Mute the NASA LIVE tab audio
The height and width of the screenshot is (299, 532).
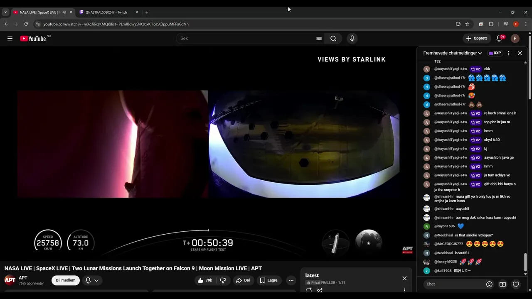(x=64, y=12)
